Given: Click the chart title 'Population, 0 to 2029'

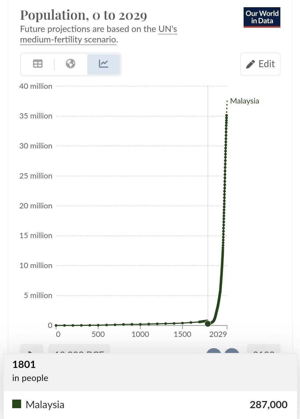Looking at the screenshot, I should 84,15.
